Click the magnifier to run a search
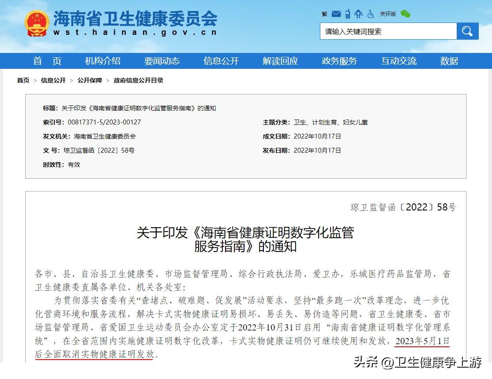The height and width of the screenshot is (379, 492). coord(467,31)
